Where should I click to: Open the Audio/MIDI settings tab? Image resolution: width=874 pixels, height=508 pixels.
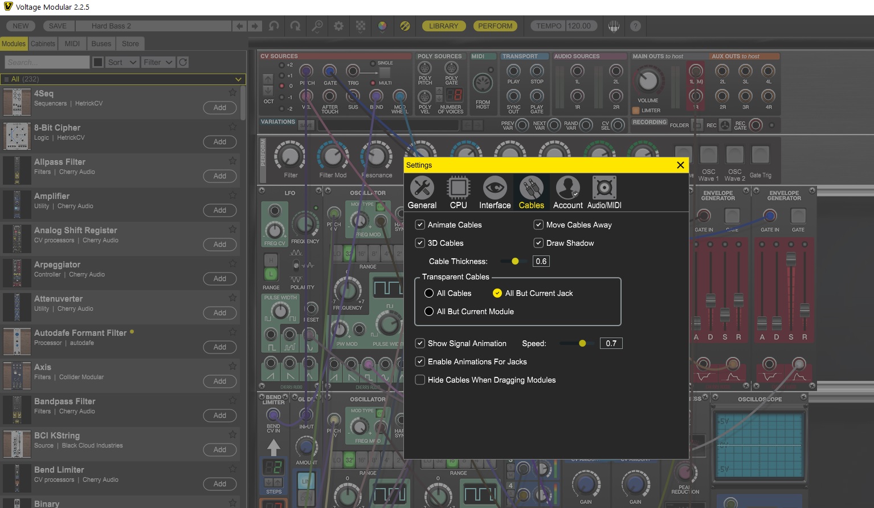click(x=604, y=193)
